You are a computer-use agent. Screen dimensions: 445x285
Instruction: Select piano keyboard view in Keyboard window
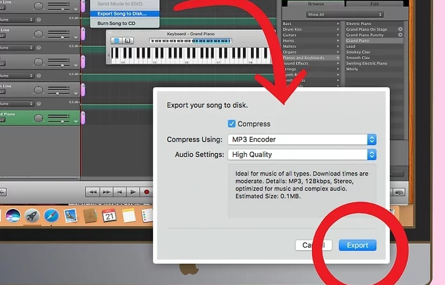tap(116, 40)
